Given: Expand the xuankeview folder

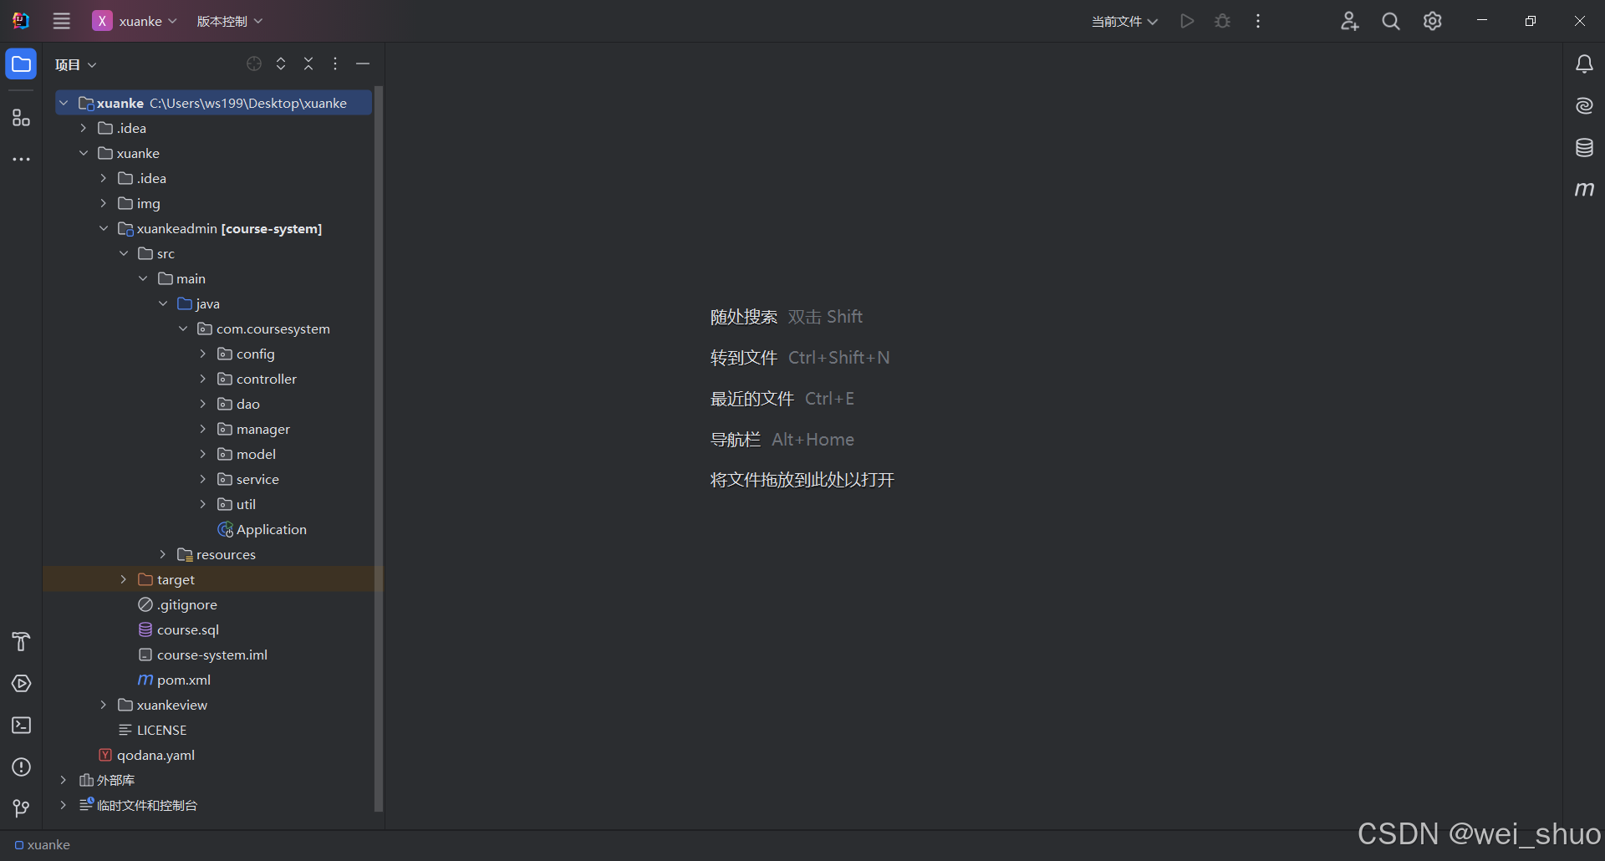Looking at the screenshot, I should pyautogui.click(x=104, y=705).
